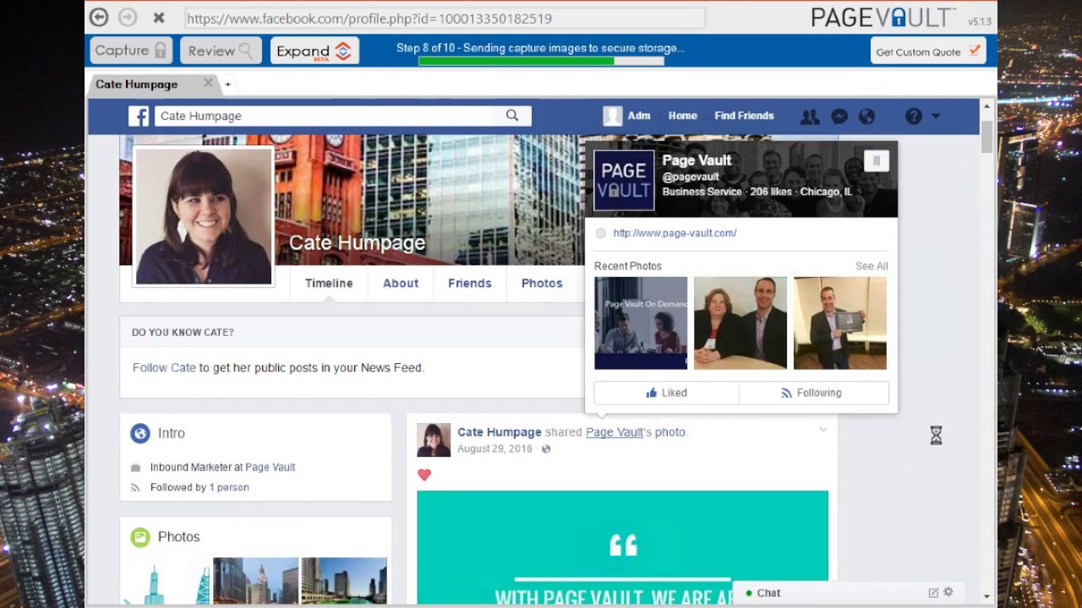Click the page vertical scrollbar thumb
The image size is (1082, 608).
coord(986,137)
